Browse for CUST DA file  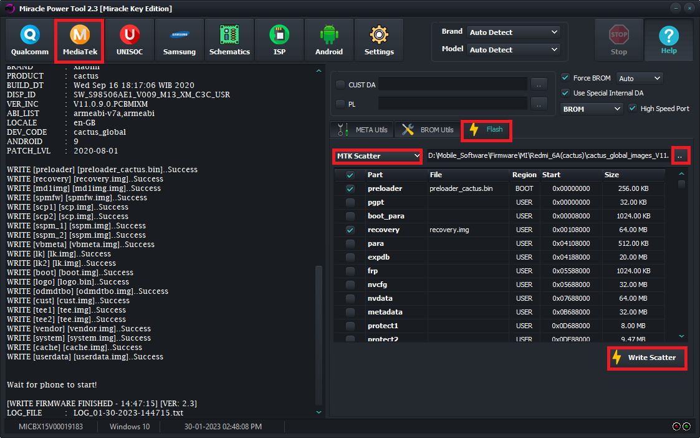(539, 84)
